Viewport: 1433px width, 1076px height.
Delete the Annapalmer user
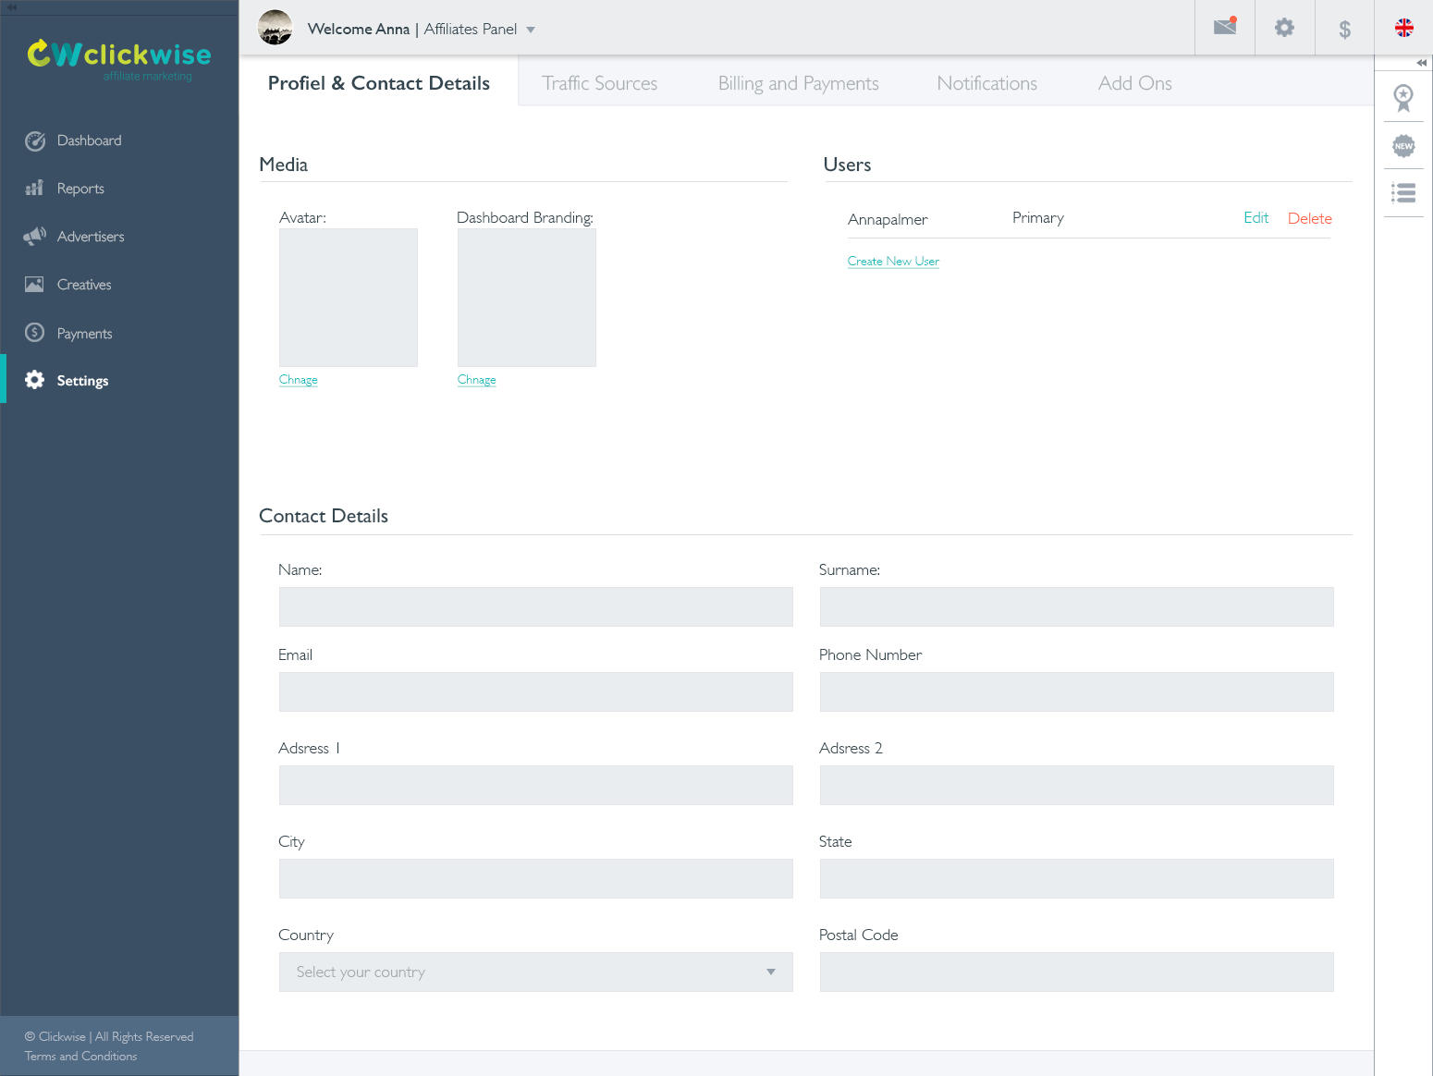(1309, 218)
